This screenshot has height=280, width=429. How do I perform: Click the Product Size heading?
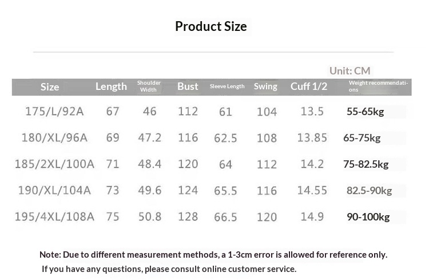tap(210, 26)
